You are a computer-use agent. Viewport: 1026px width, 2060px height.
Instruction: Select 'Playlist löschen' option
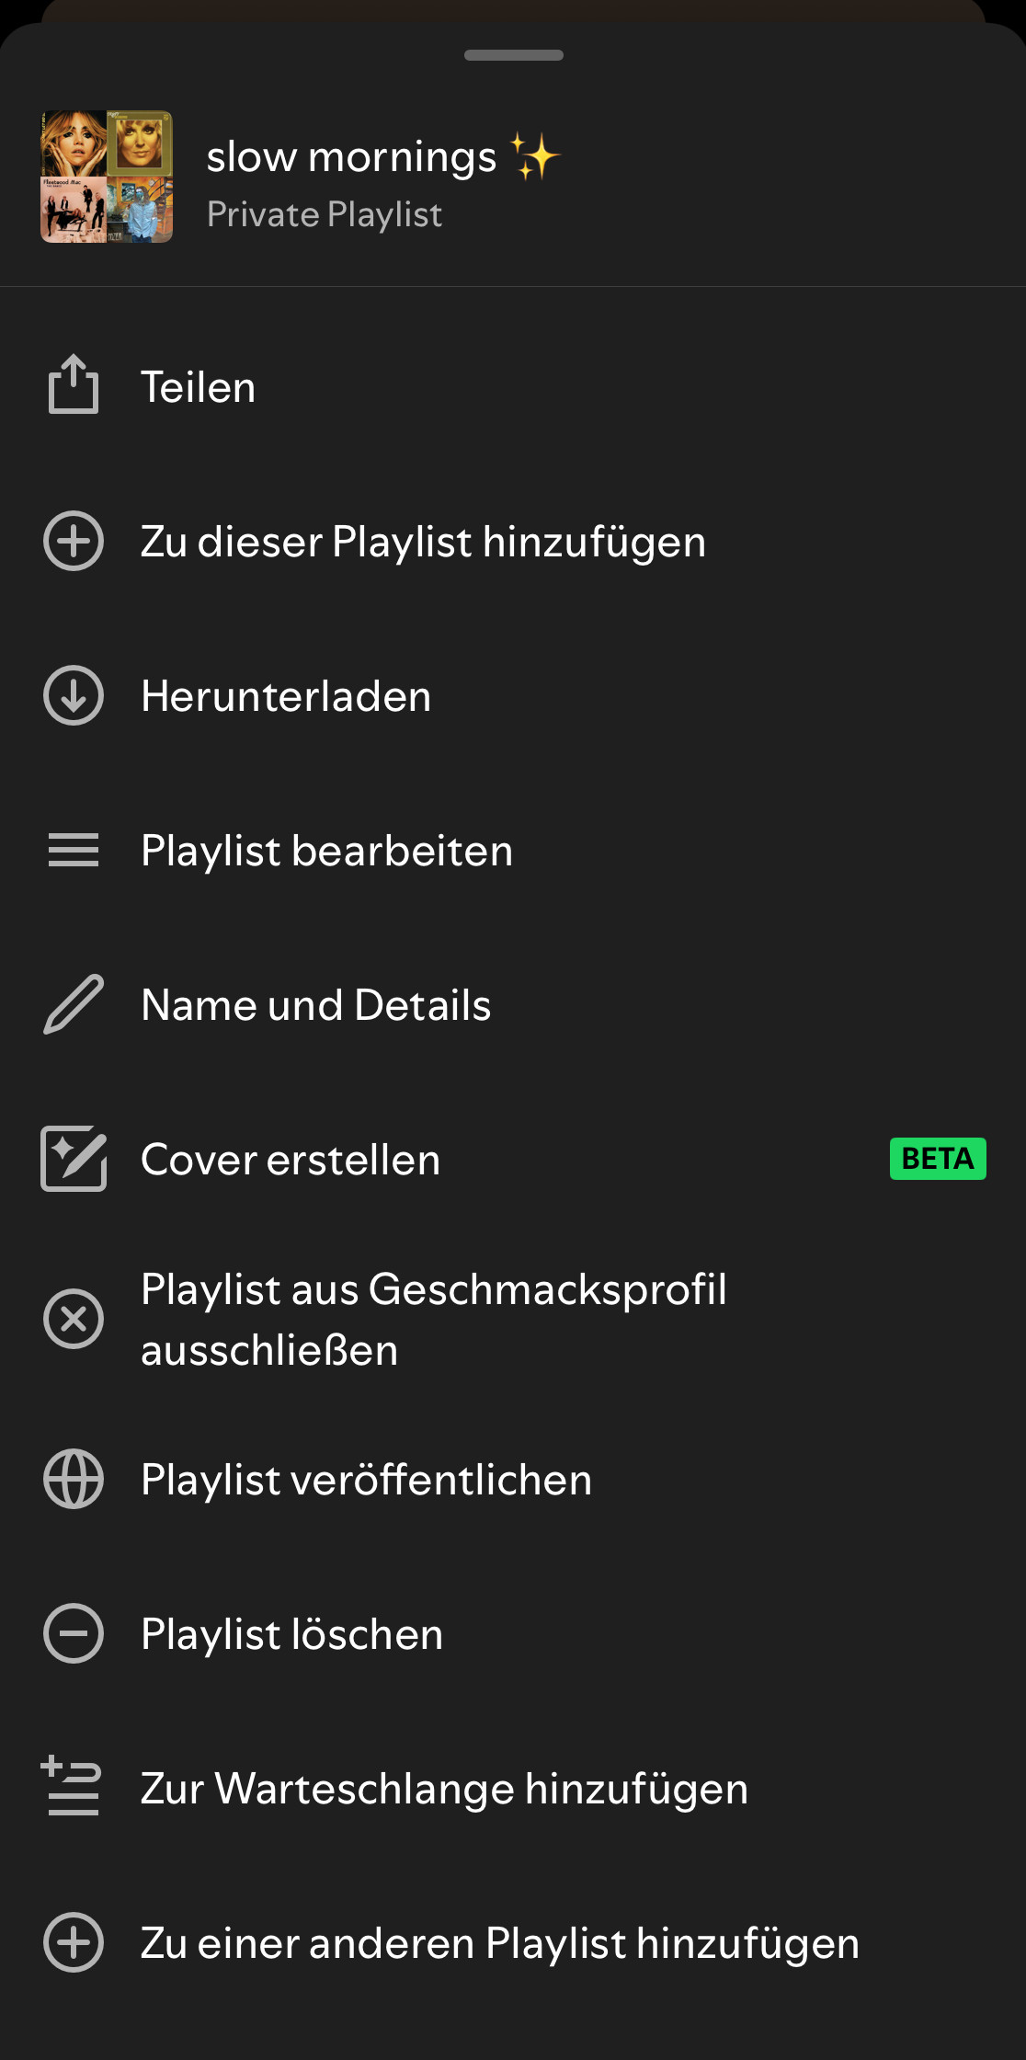click(x=291, y=1634)
